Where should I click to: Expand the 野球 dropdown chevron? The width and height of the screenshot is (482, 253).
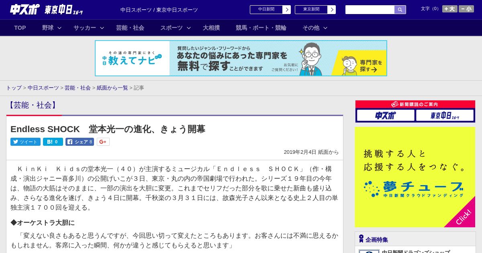tap(59, 28)
